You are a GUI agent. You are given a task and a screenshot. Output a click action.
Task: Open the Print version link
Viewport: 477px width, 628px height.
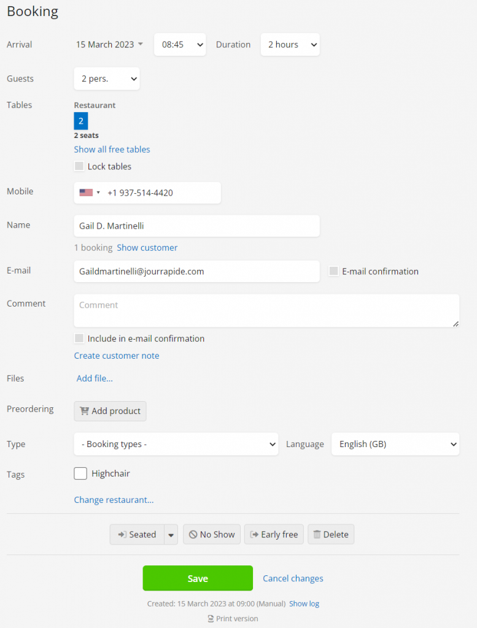coord(233,618)
